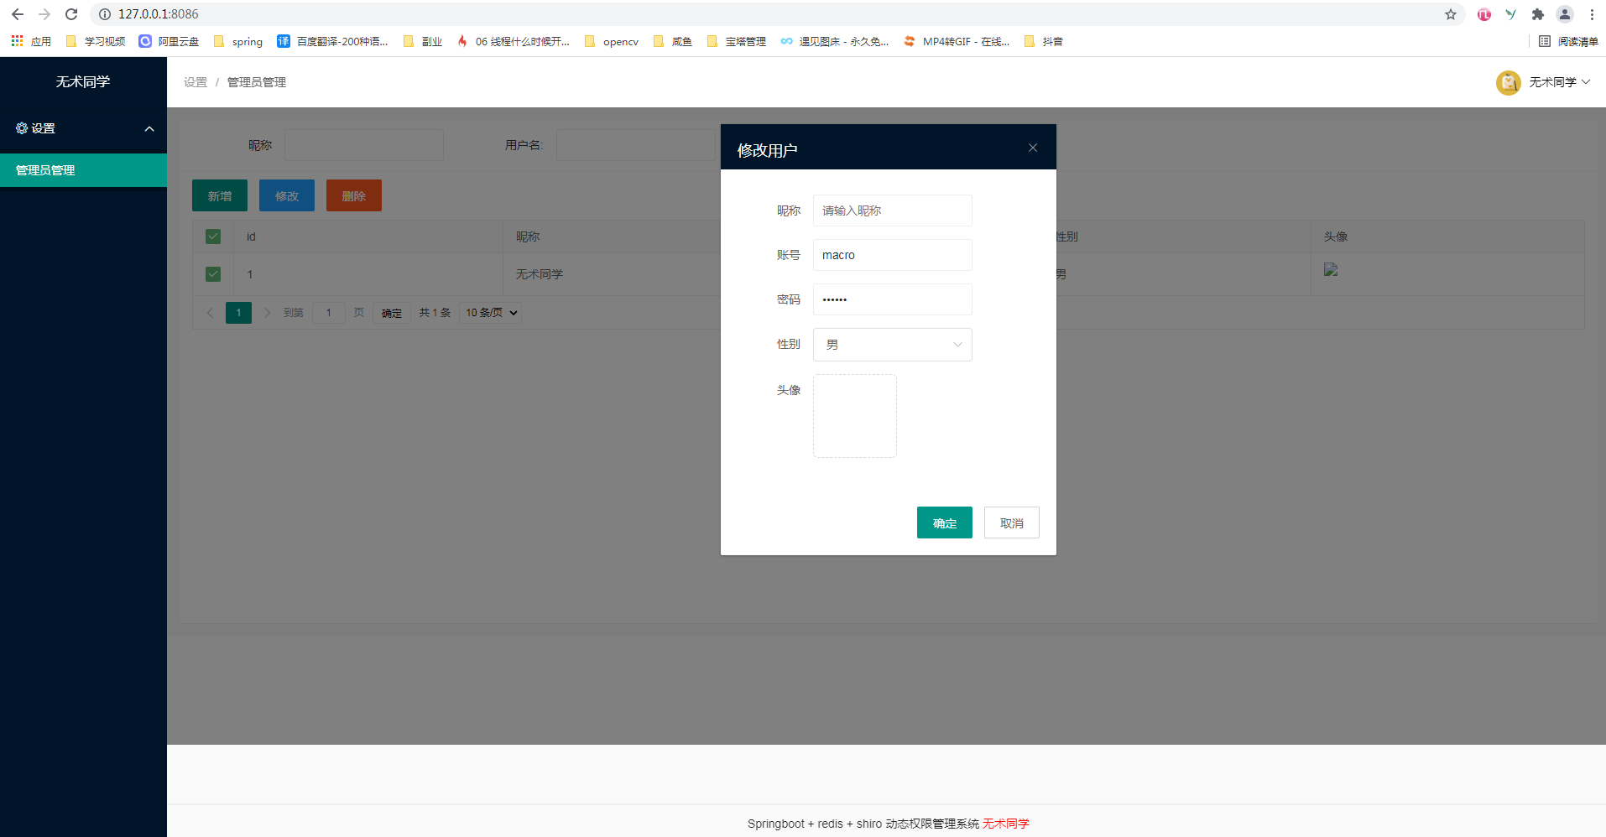Click the 无术同学 cell in the table
Screen dimensions: 1606x837
click(540, 274)
